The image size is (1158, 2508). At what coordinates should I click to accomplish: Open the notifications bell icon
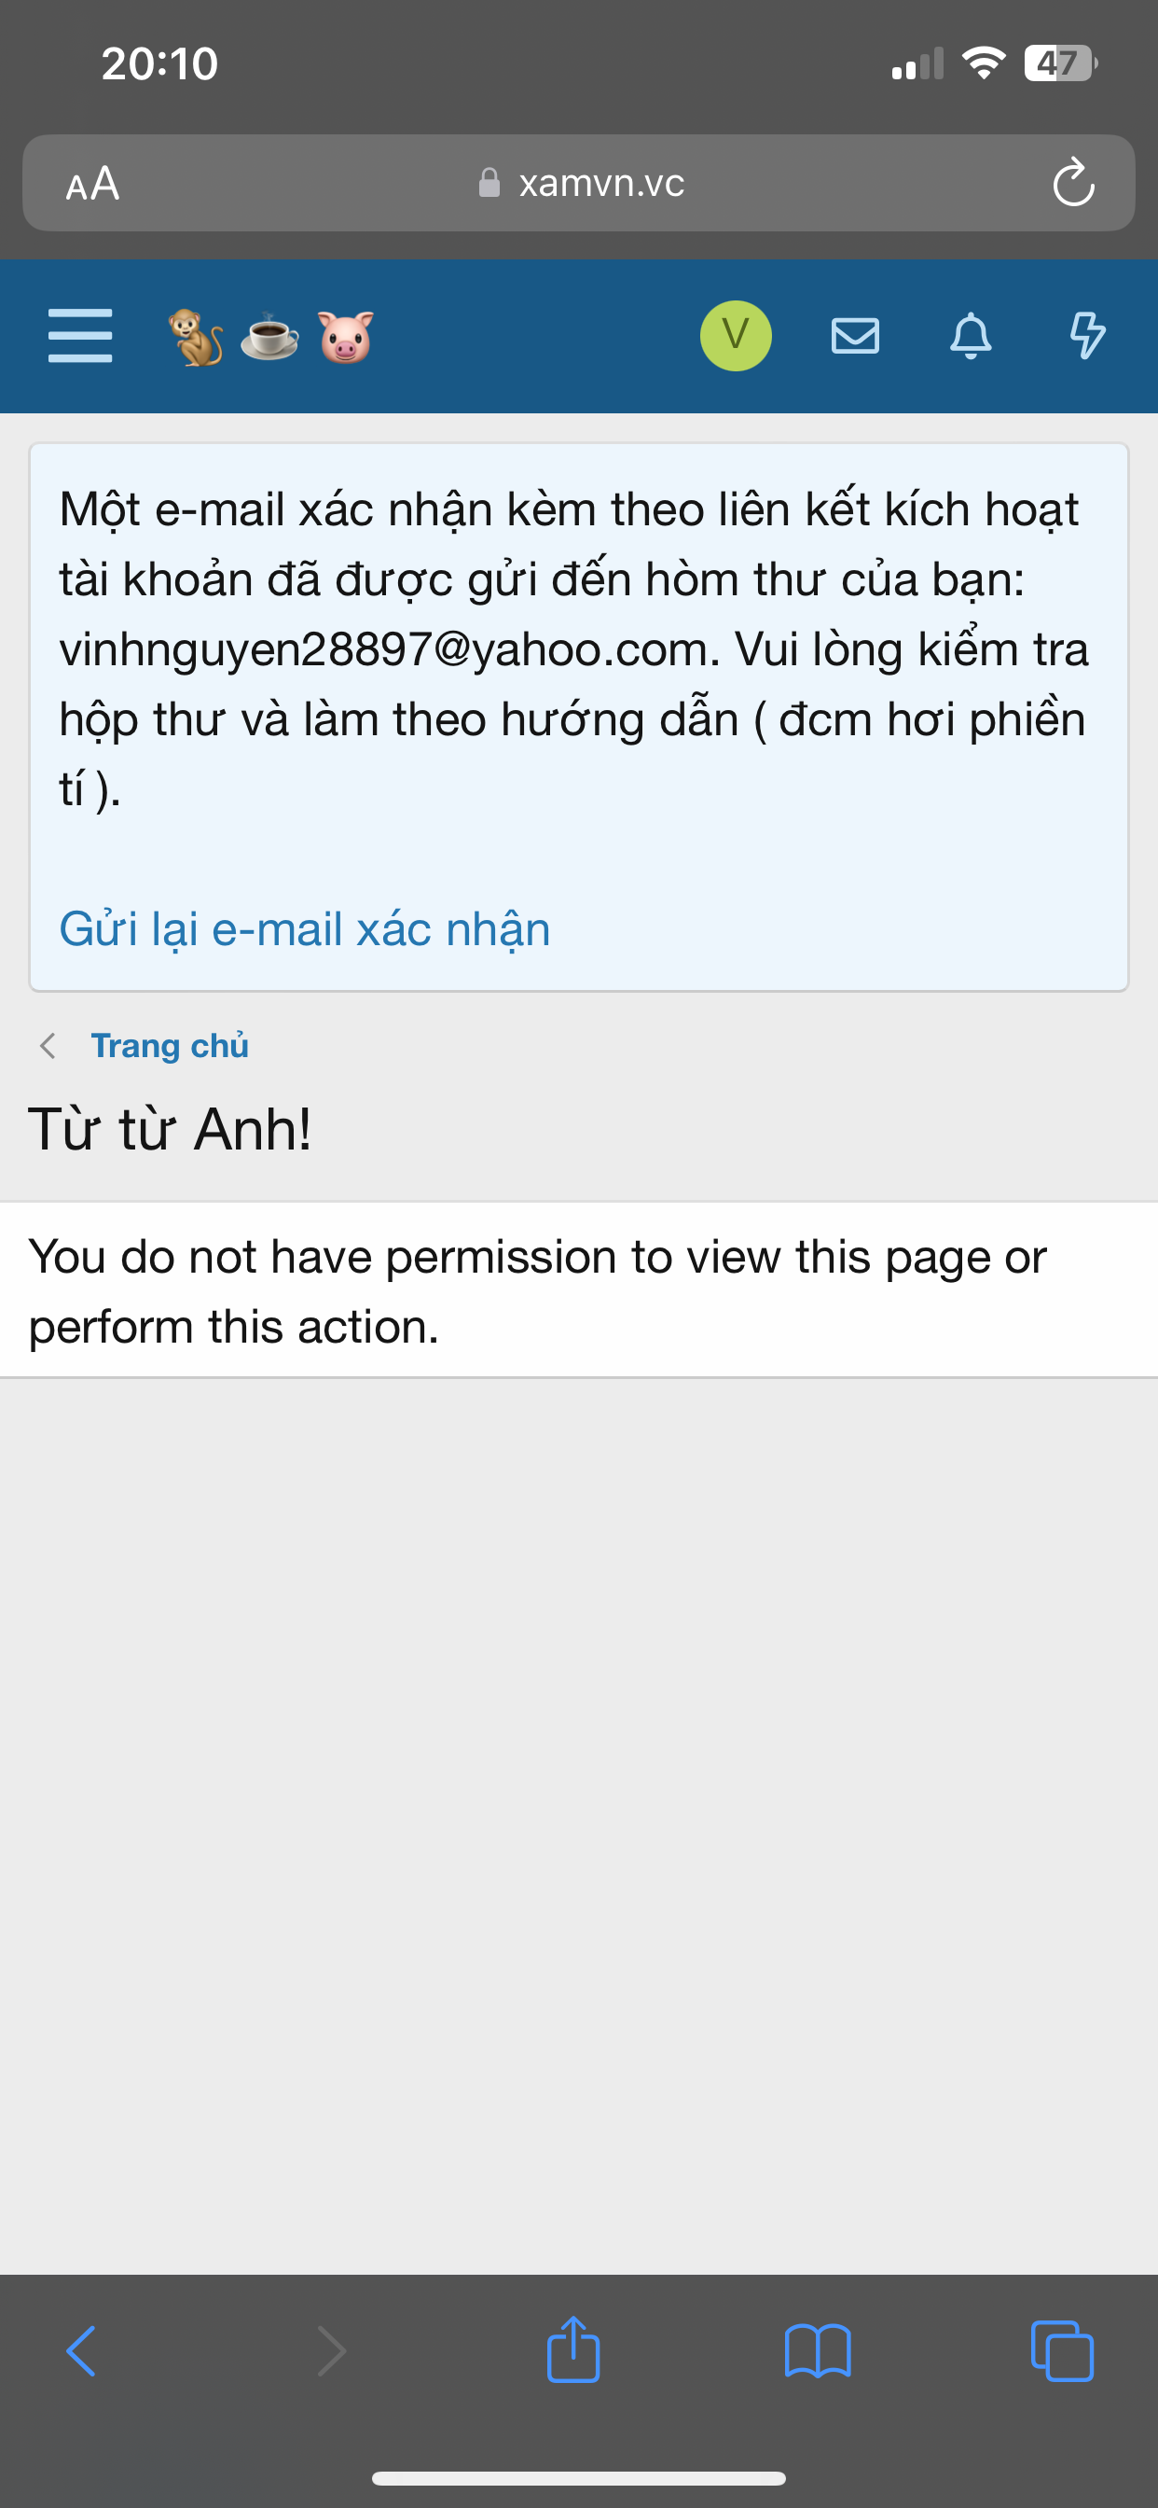(972, 336)
